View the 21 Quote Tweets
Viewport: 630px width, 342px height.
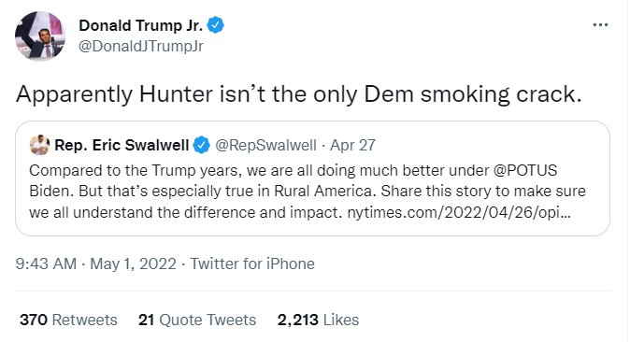click(x=197, y=320)
